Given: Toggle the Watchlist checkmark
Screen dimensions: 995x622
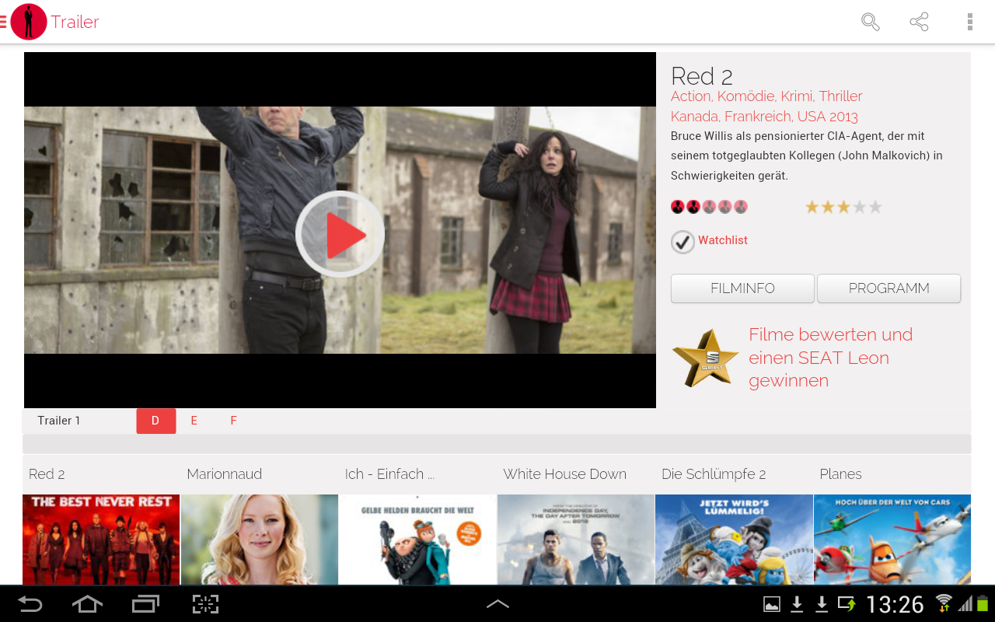Looking at the screenshot, I should [x=683, y=242].
